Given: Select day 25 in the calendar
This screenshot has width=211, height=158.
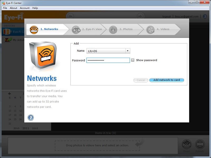Looking at the screenshot, I should click(15, 119).
